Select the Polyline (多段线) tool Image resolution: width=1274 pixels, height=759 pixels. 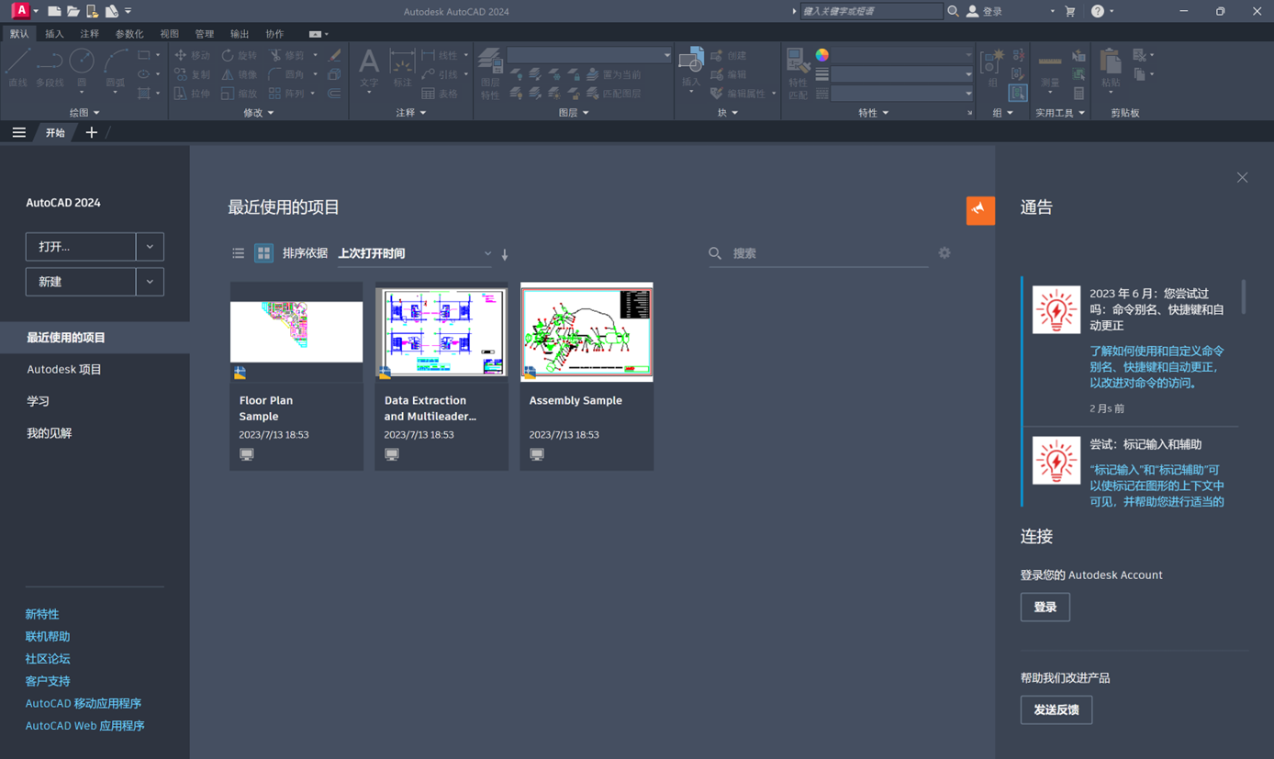50,69
